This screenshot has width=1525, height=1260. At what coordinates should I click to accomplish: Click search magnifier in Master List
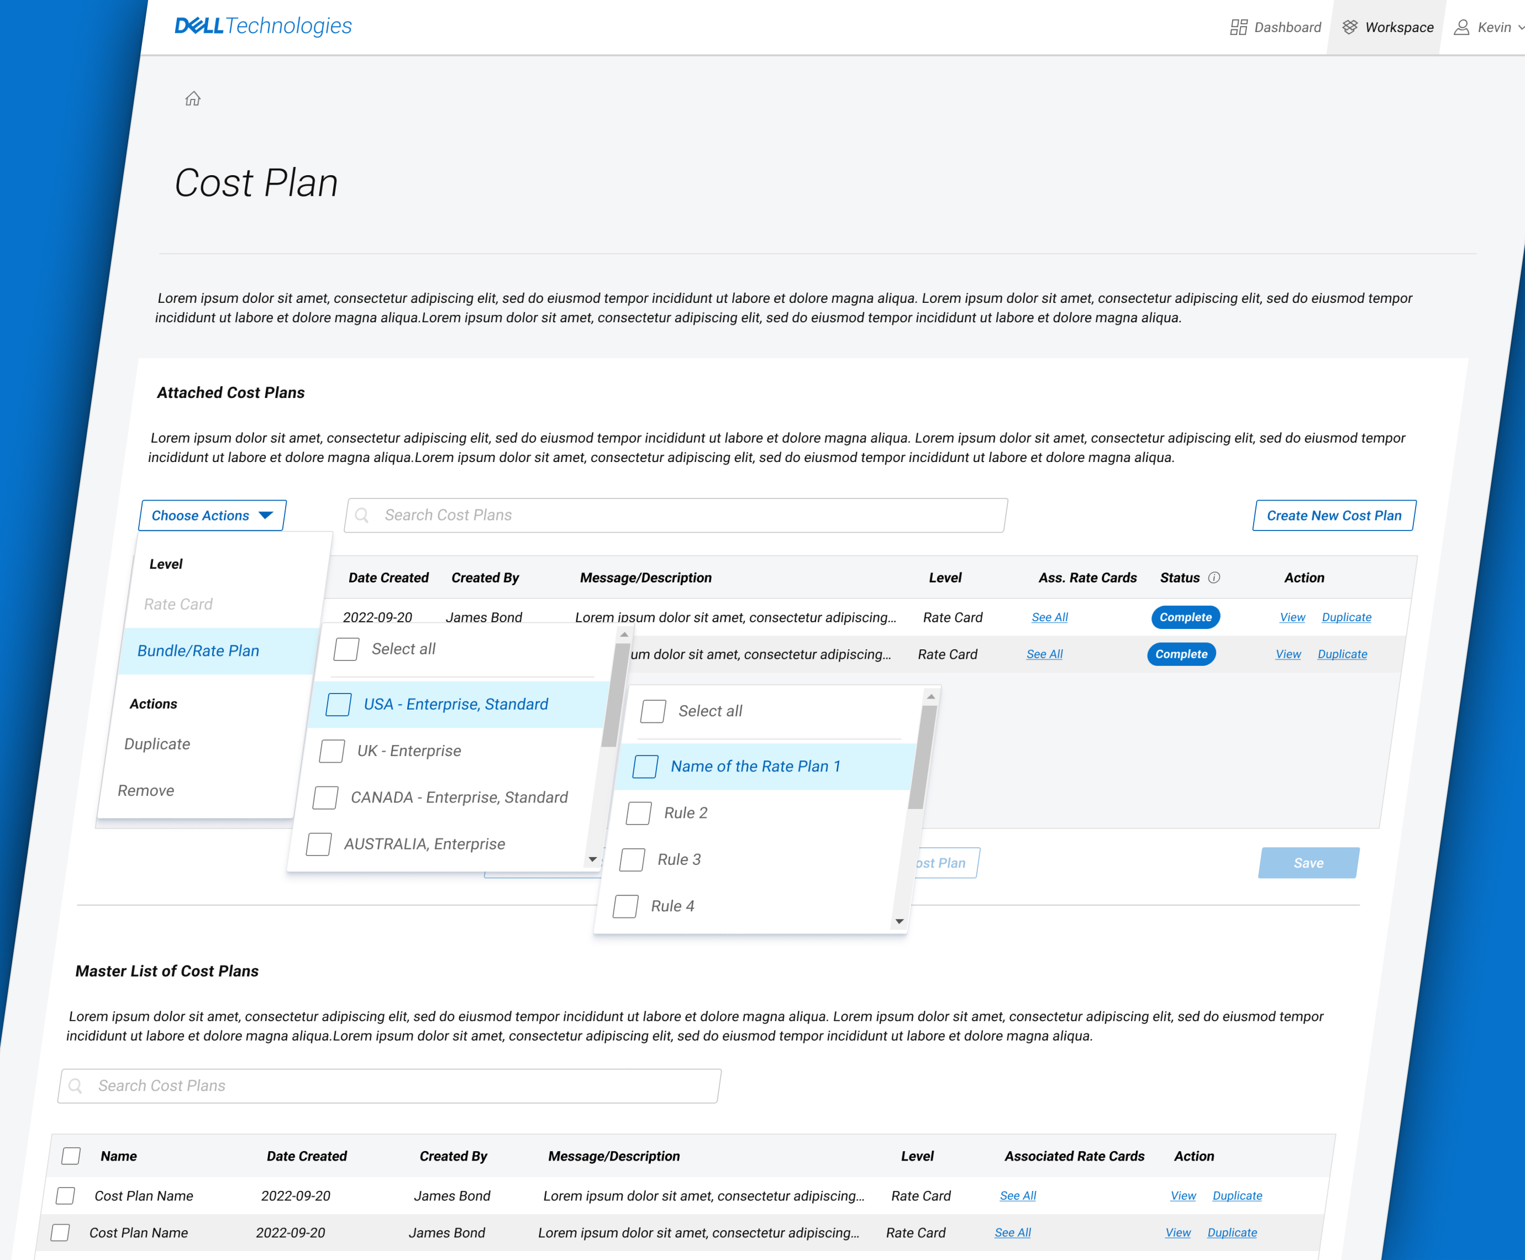click(x=76, y=1086)
